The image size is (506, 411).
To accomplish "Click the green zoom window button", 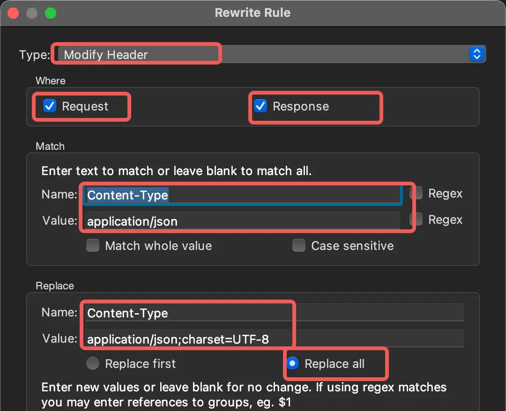I will pyautogui.click(x=50, y=13).
